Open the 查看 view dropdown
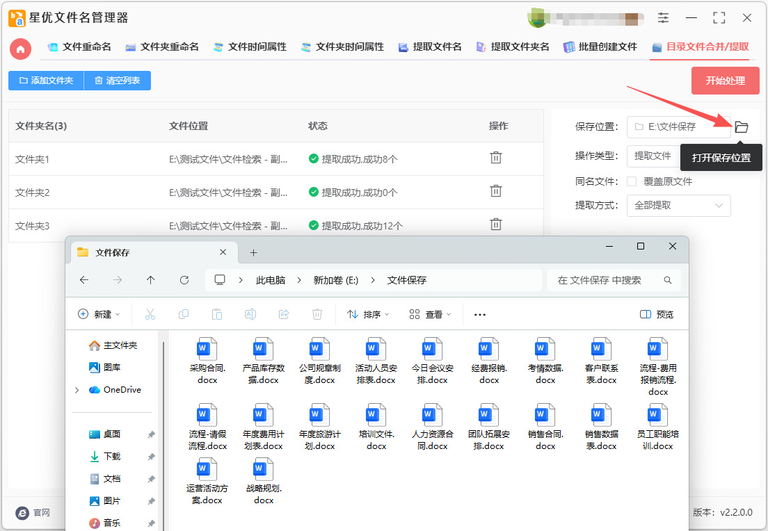 coord(430,314)
